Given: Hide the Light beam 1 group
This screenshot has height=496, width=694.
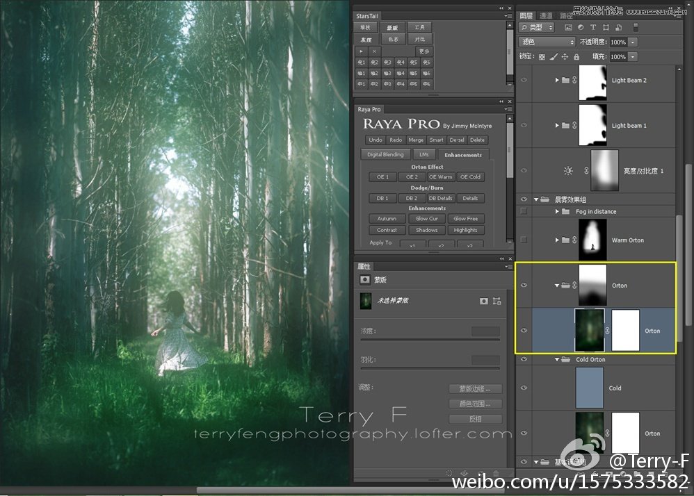Looking at the screenshot, I should coord(524,125).
